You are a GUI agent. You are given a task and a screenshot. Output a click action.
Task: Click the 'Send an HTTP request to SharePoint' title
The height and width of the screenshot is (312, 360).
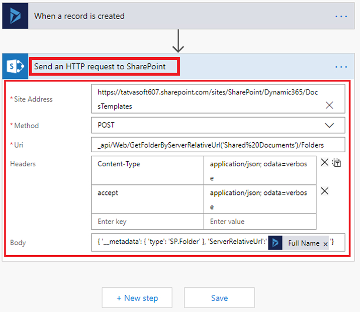[100, 66]
